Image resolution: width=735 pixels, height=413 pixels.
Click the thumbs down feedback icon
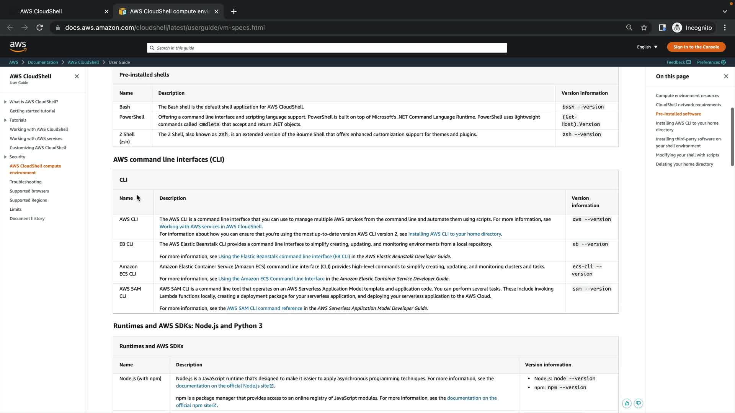click(638, 403)
